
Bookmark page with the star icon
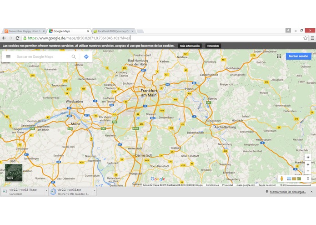click(x=306, y=38)
